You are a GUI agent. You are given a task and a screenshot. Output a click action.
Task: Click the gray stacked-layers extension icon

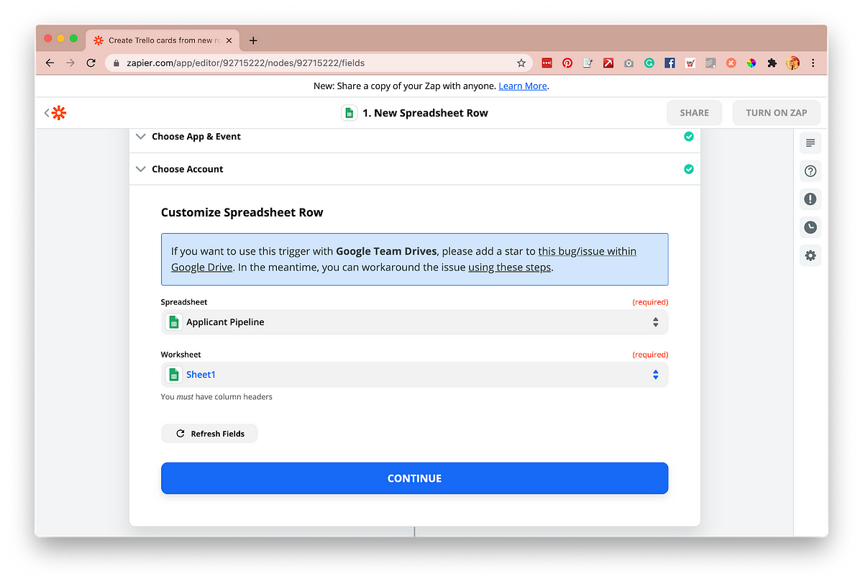point(711,63)
